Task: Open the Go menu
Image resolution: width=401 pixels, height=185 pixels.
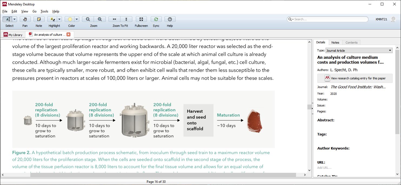Action: (34, 11)
